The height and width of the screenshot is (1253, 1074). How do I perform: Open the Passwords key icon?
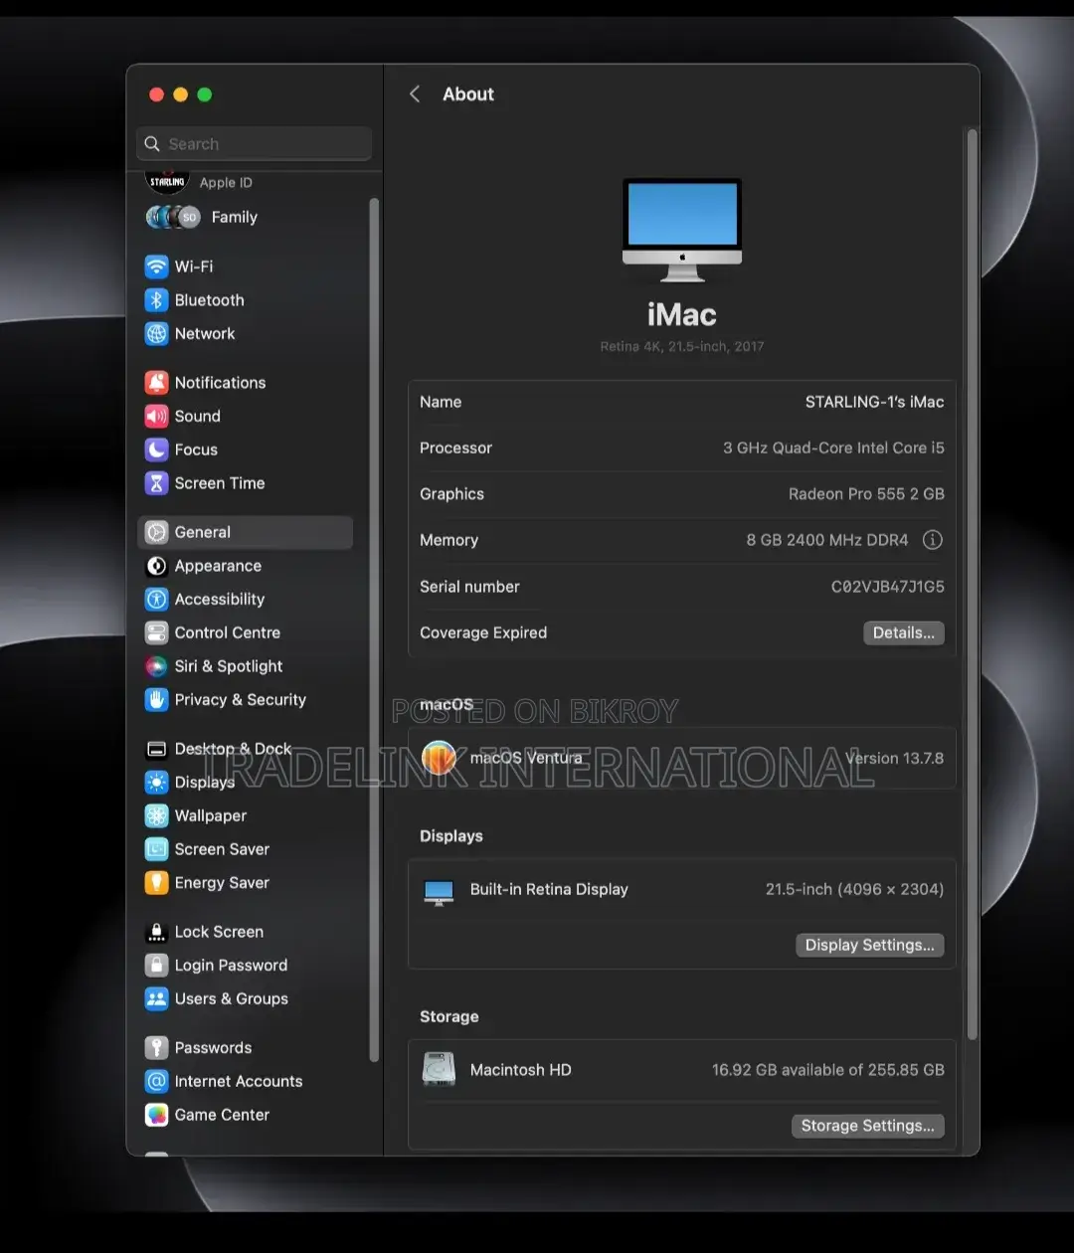pos(156,1048)
